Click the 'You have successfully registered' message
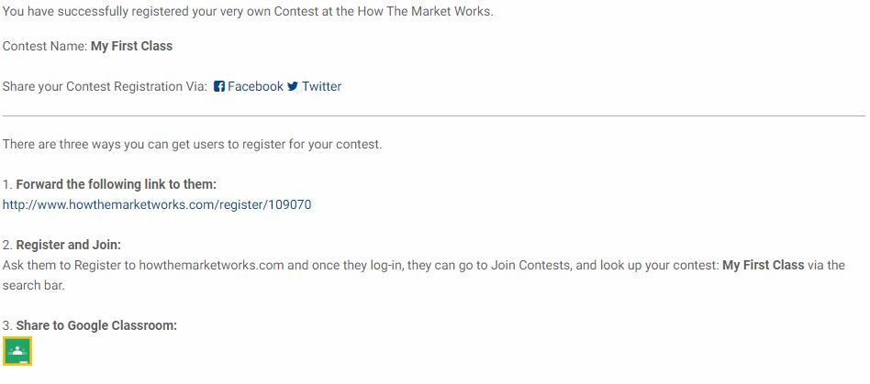Screen dimensions: 870x384 pos(248,11)
